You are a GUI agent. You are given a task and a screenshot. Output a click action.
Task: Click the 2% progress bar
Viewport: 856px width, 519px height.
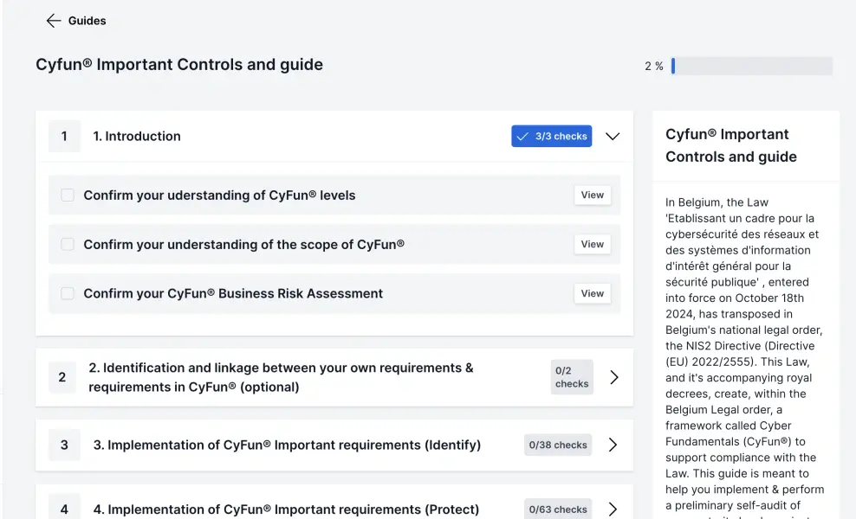point(751,67)
